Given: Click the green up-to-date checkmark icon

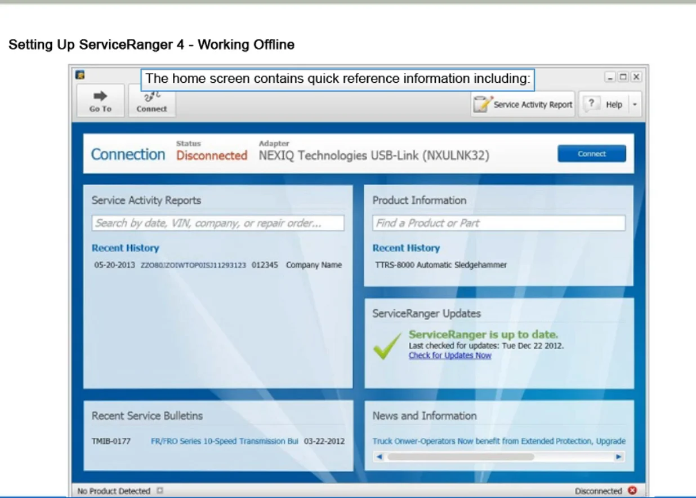Looking at the screenshot, I should (387, 345).
